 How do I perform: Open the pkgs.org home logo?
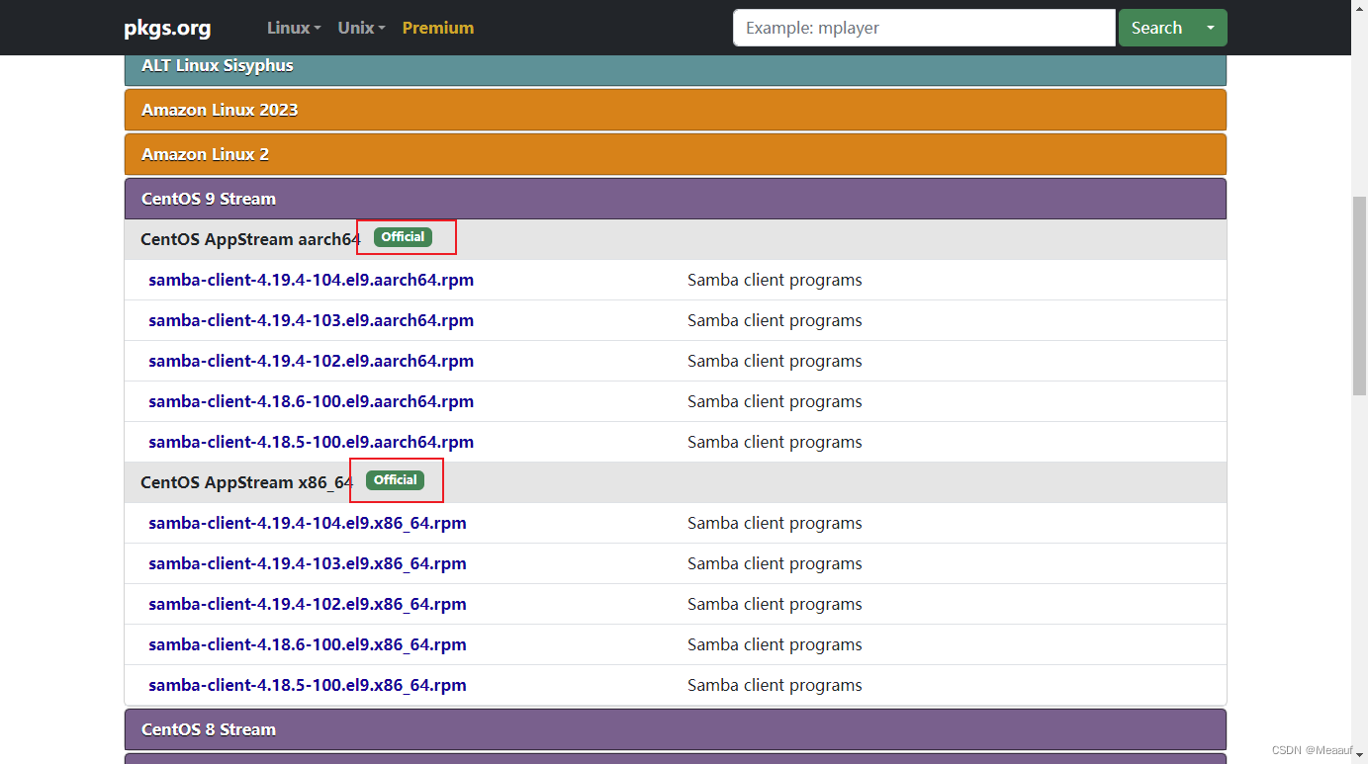click(x=167, y=28)
